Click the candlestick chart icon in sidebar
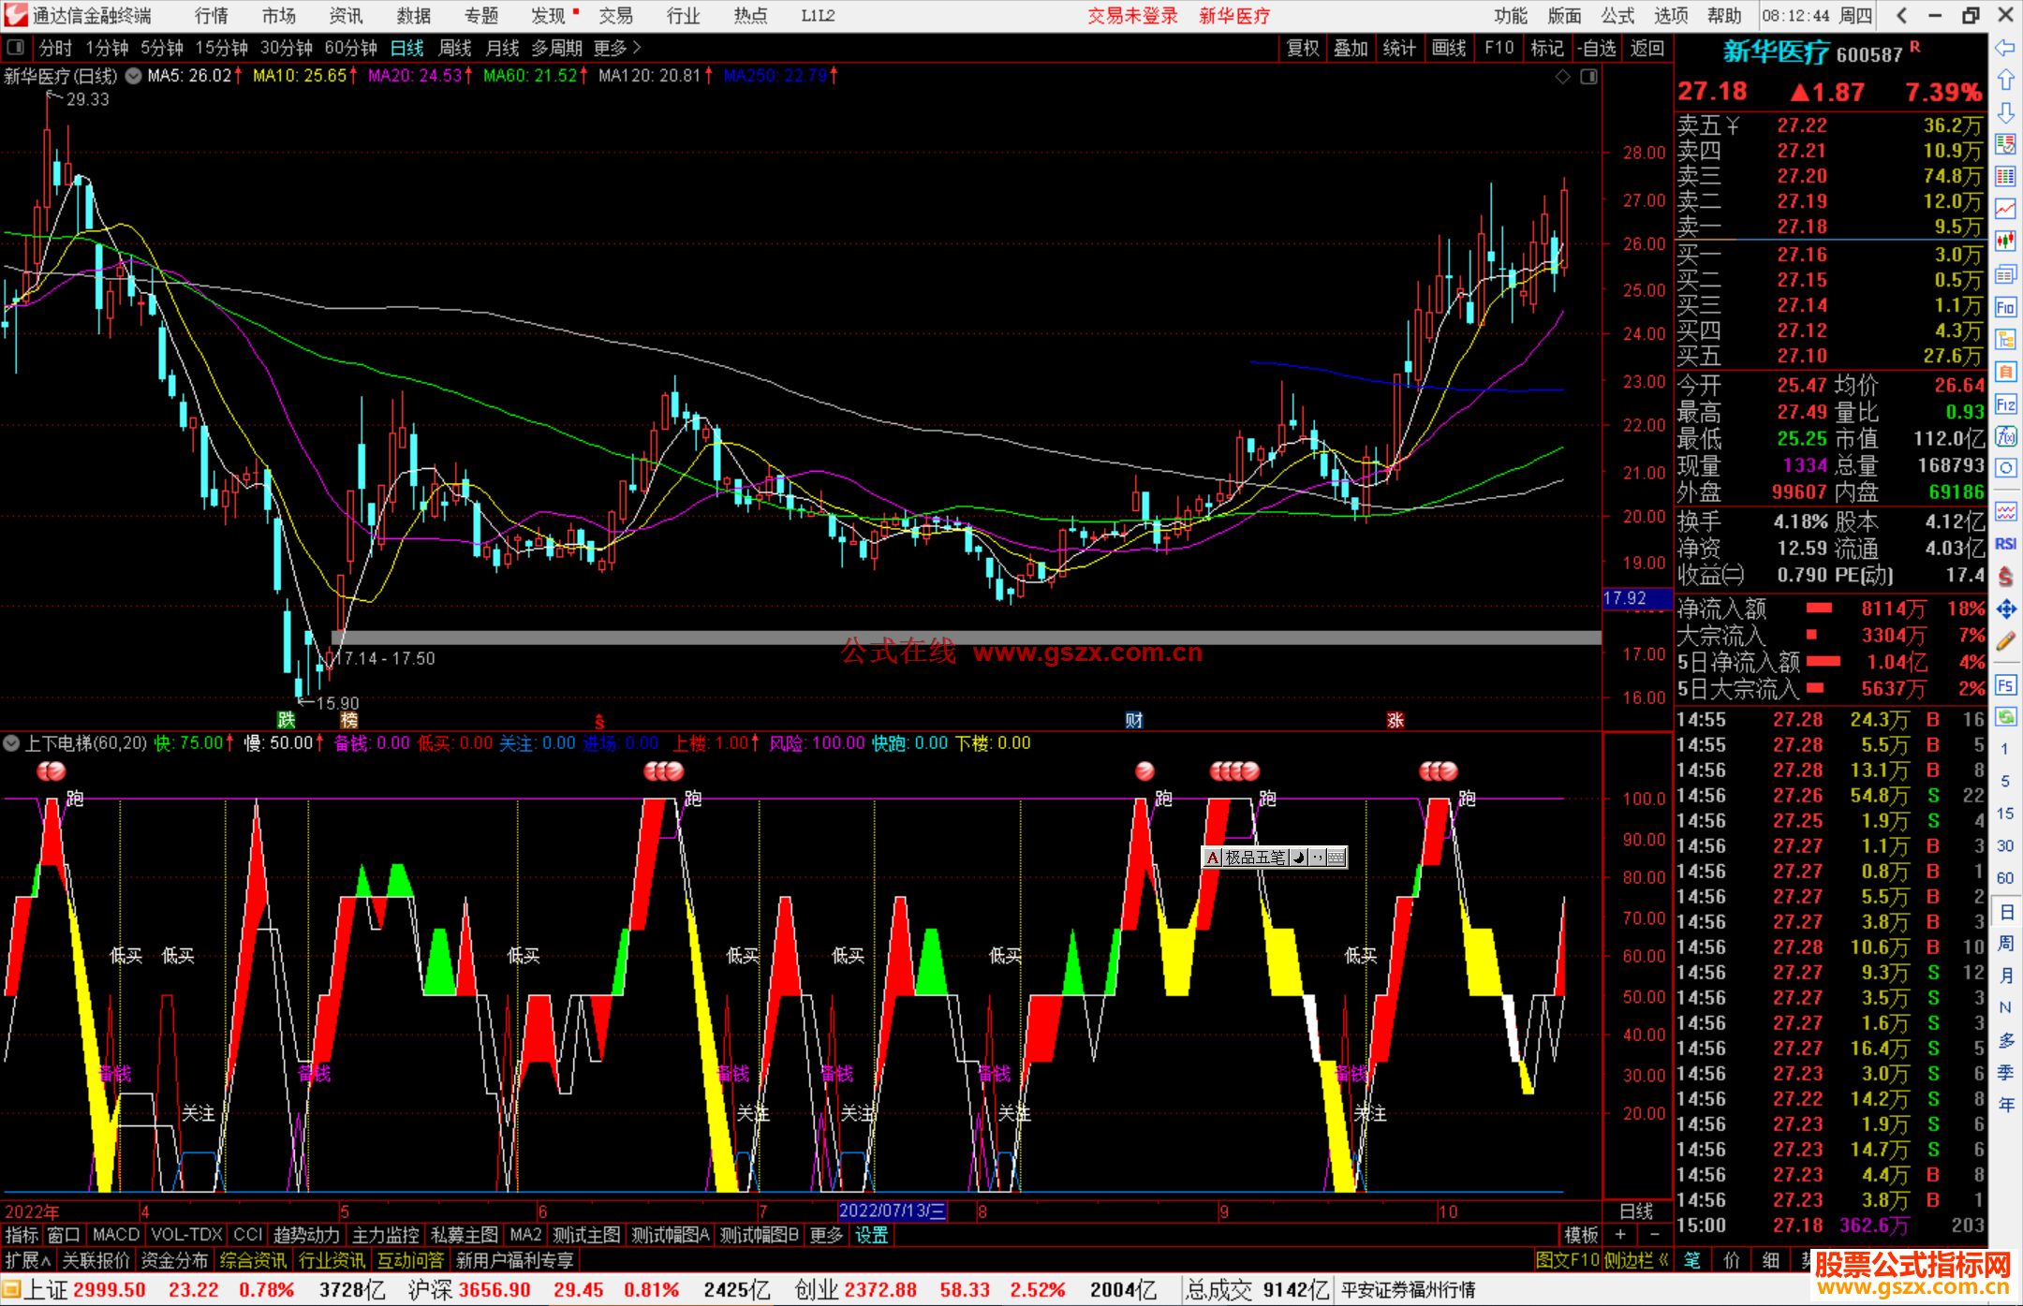 pos(2005,242)
